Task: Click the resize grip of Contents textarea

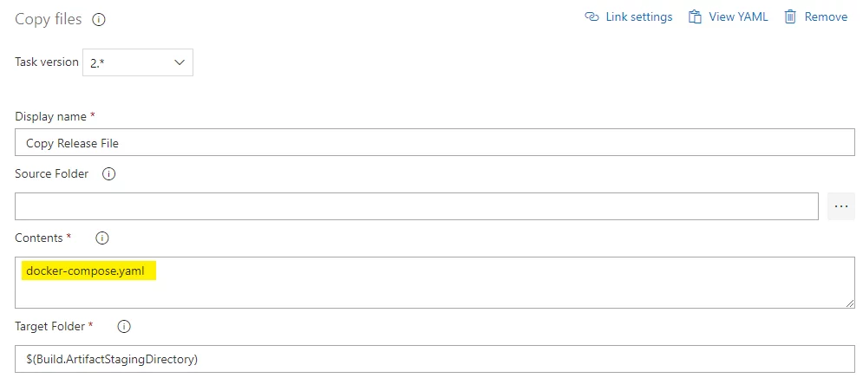Action: coord(850,303)
